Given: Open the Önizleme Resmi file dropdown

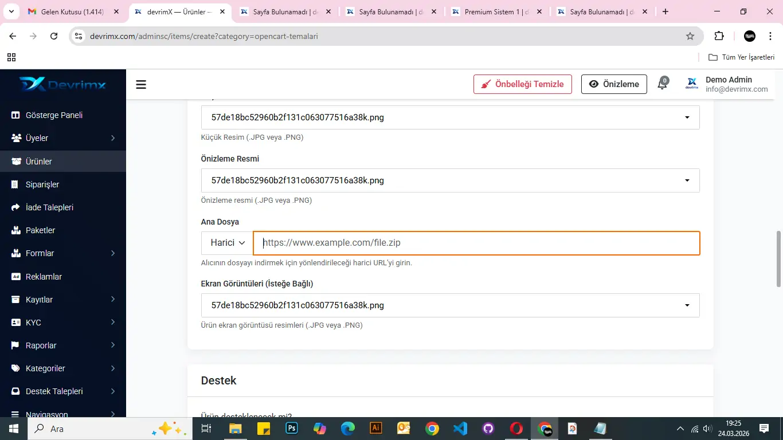Looking at the screenshot, I should pyautogui.click(x=450, y=180).
